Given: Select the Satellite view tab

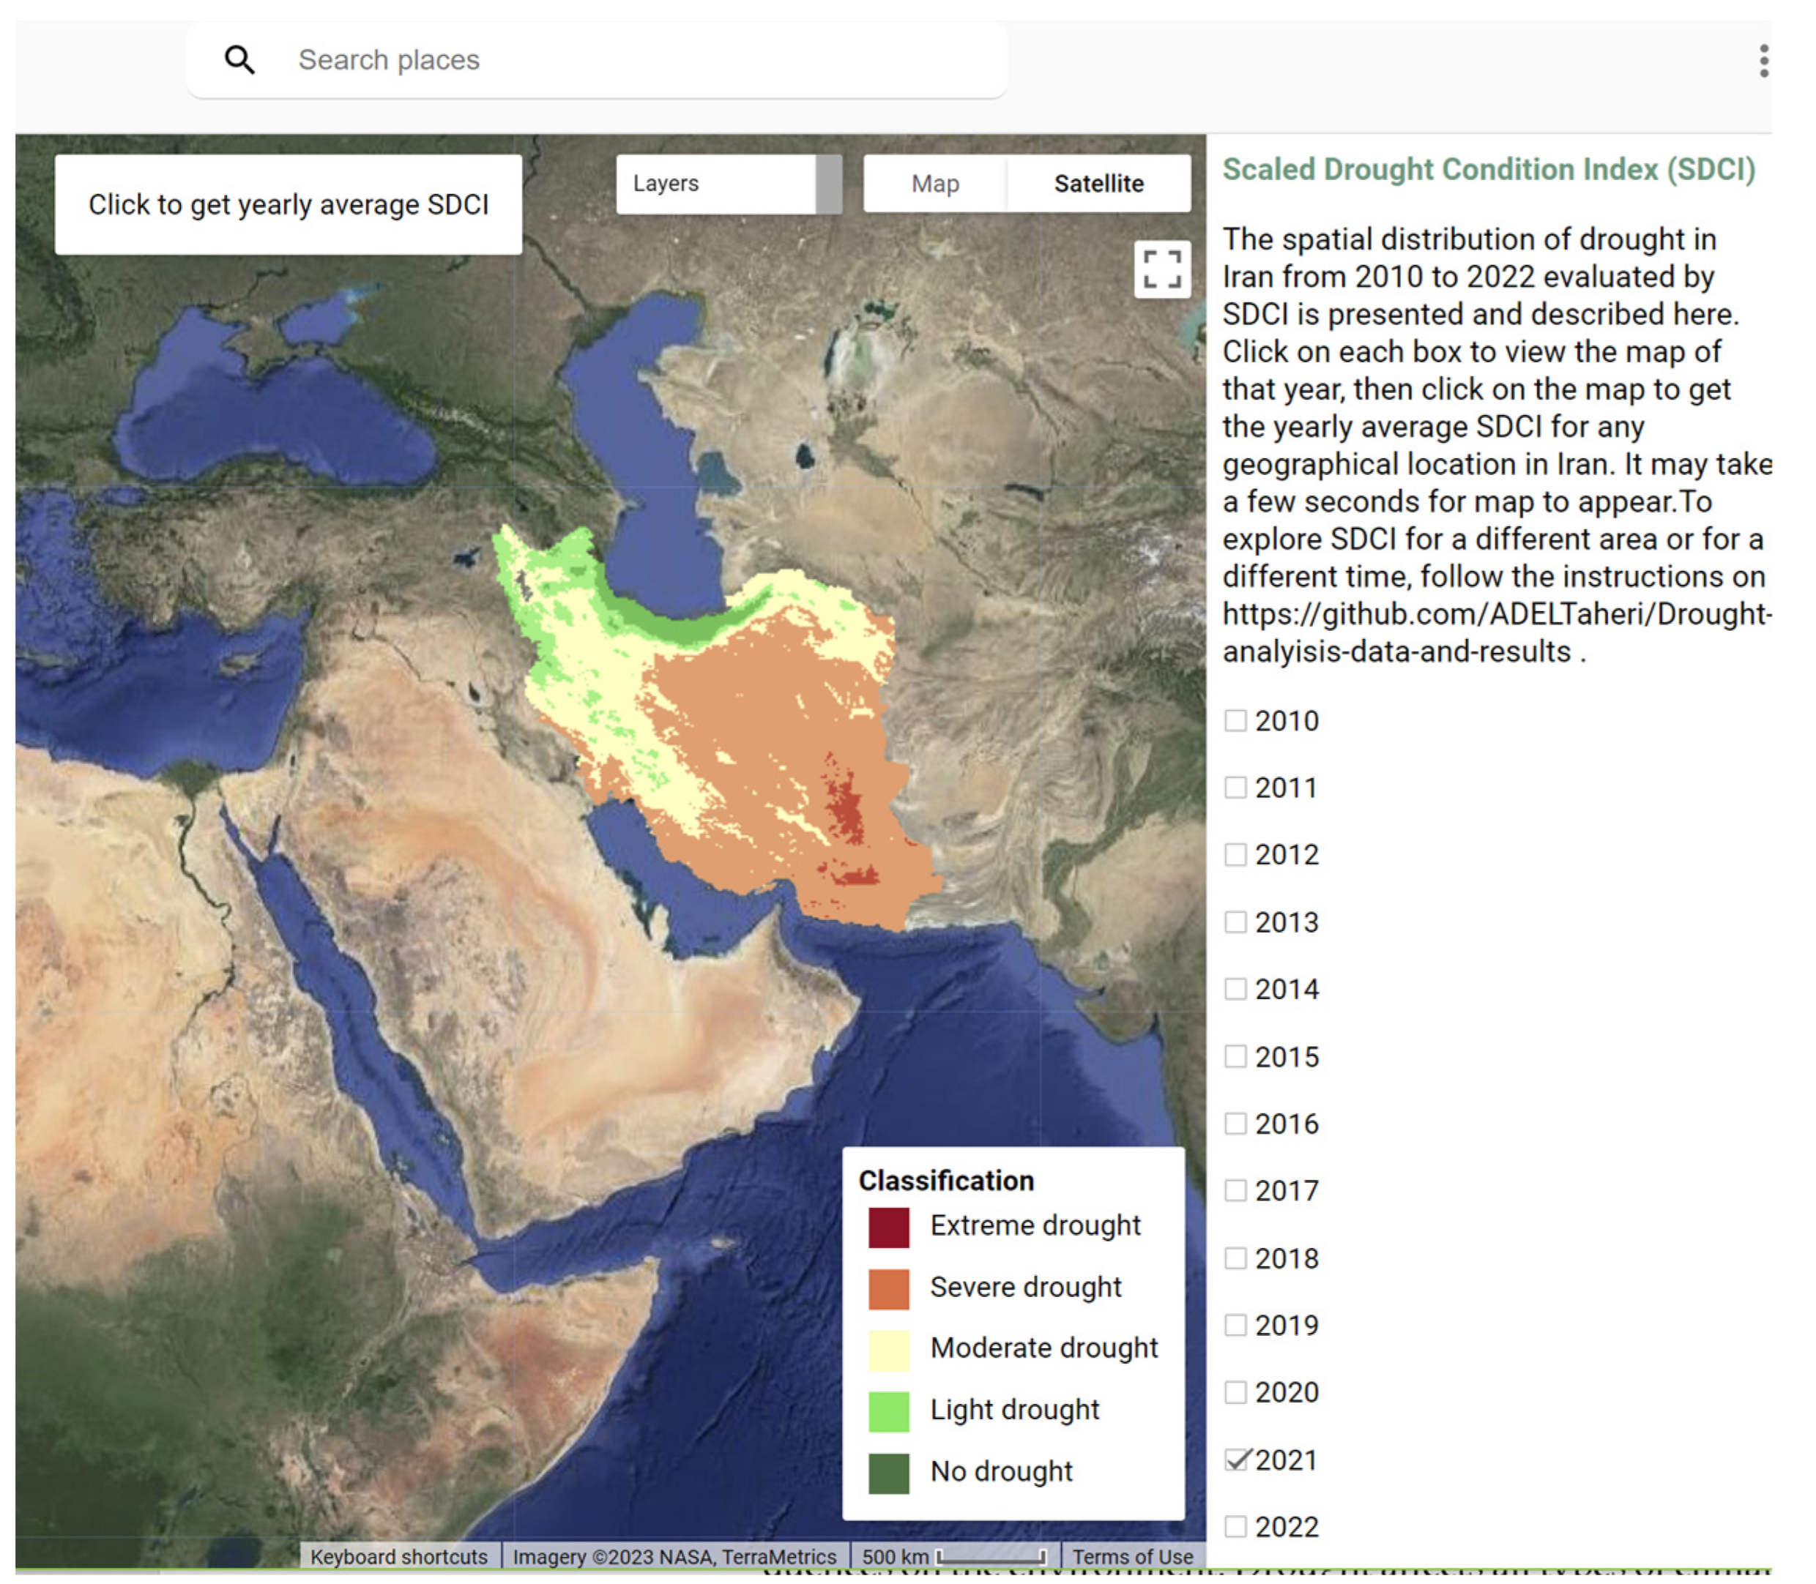Looking at the screenshot, I should pos(1098,184).
